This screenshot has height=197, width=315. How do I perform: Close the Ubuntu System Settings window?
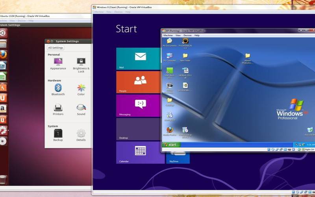pyautogui.click(x=48, y=41)
